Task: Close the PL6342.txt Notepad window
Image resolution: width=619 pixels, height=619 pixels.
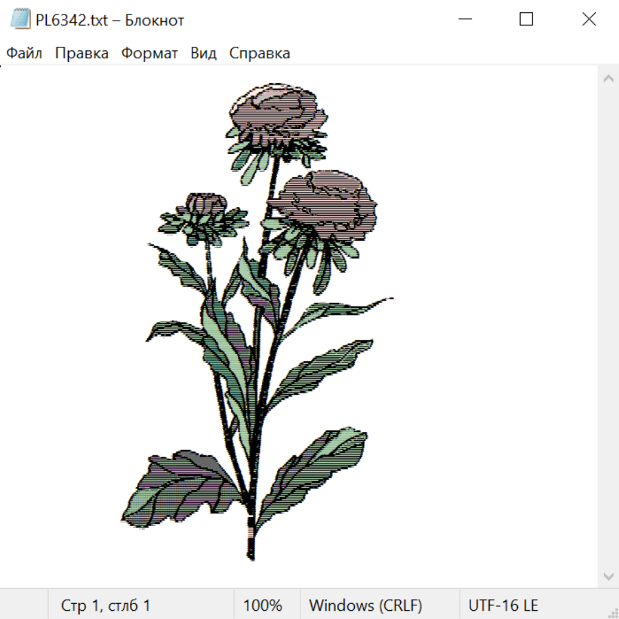Action: pyautogui.click(x=589, y=19)
